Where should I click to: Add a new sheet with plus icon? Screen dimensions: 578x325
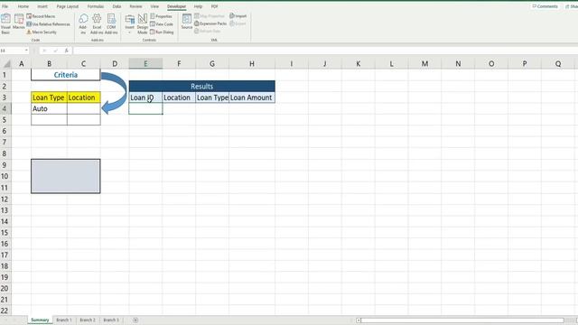point(135,320)
